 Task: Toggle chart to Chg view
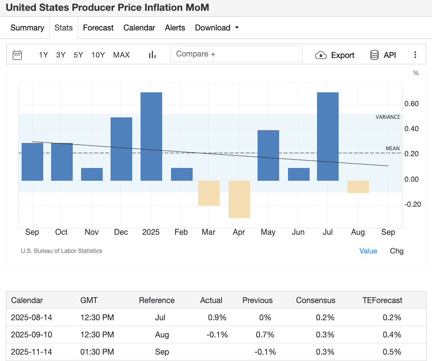(x=397, y=251)
